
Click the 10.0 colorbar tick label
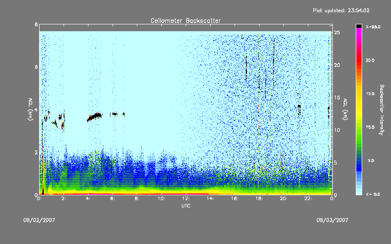click(370, 127)
